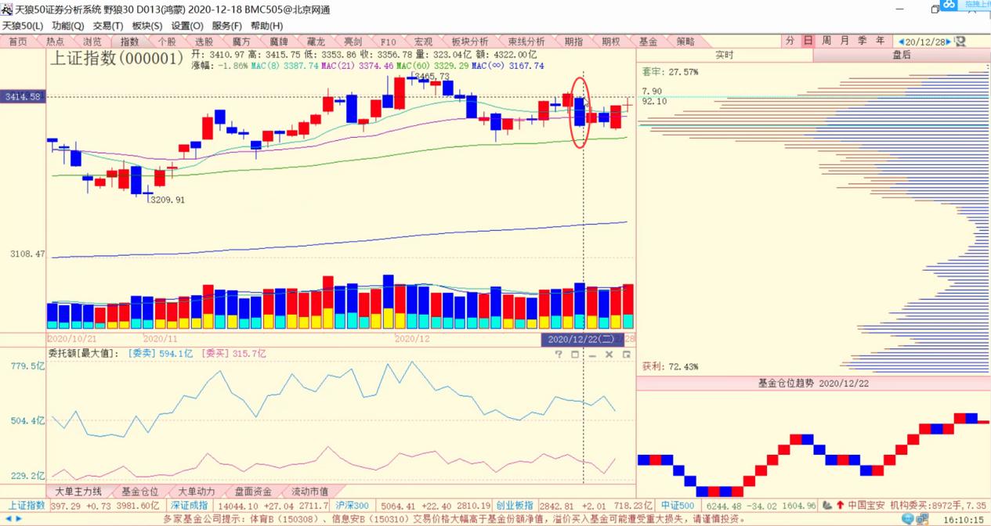This screenshot has height=526, width=991.
Task: Select the 大单动力 indicator tab
Action: pos(196,492)
